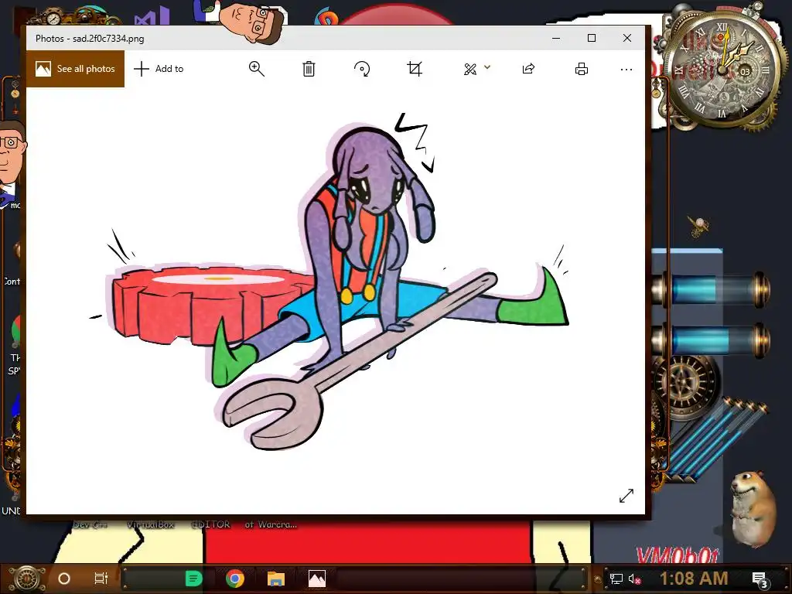This screenshot has height=594, width=792.
Task: Minimize the Photos window
Action: (556, 38)
